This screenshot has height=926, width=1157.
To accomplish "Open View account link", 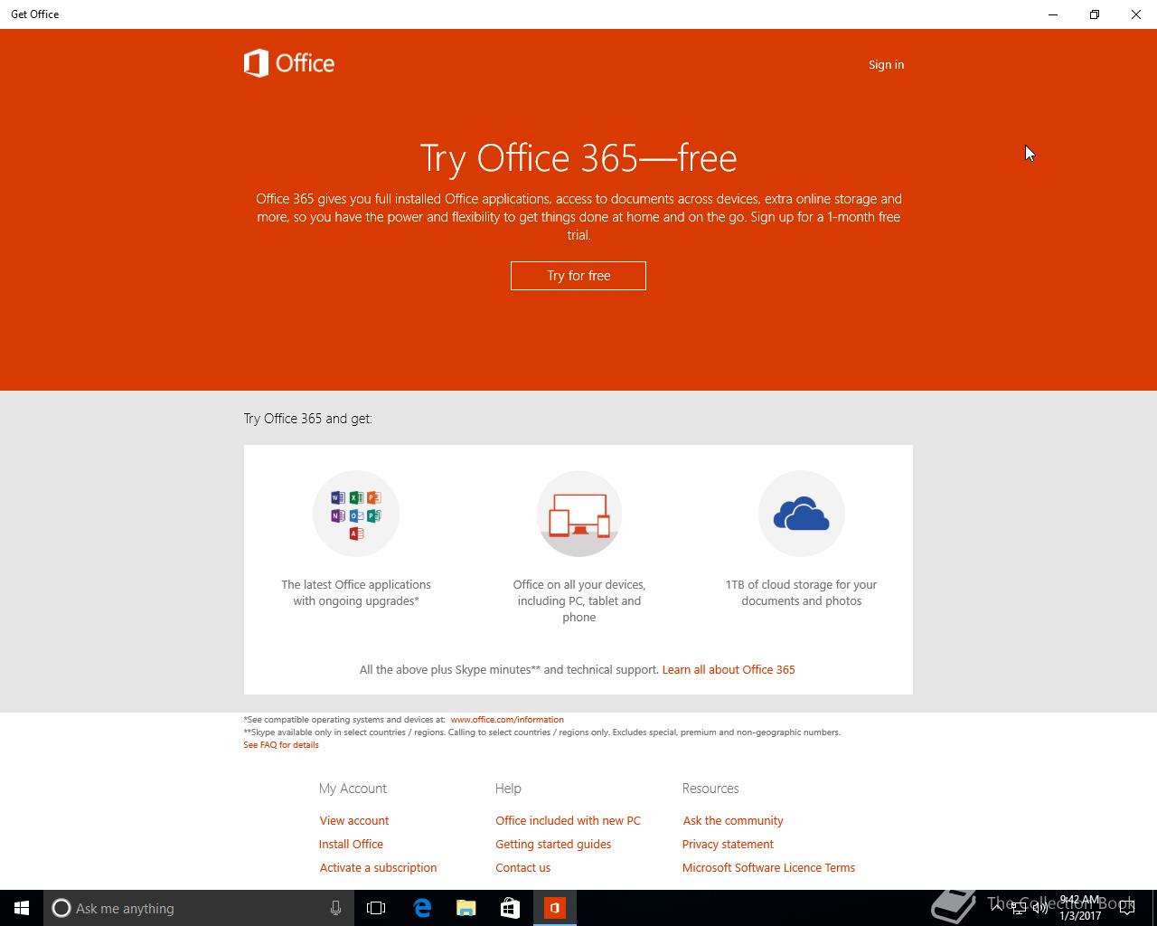I will [x=354, y=821].
